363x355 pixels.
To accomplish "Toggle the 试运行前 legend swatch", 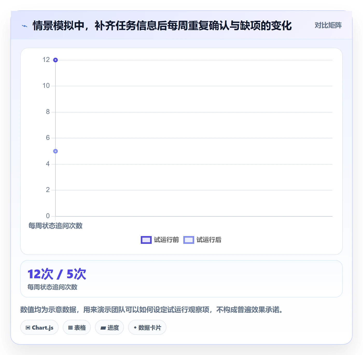I will tap(146, 240).
